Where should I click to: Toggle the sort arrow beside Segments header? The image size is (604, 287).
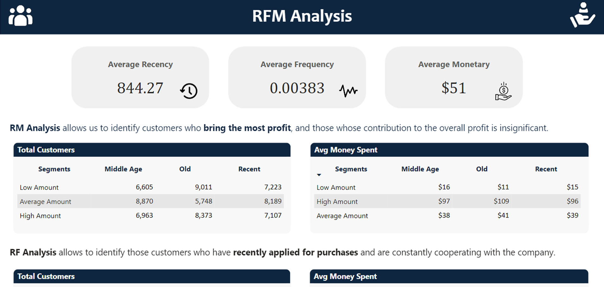tap(319, 175)
